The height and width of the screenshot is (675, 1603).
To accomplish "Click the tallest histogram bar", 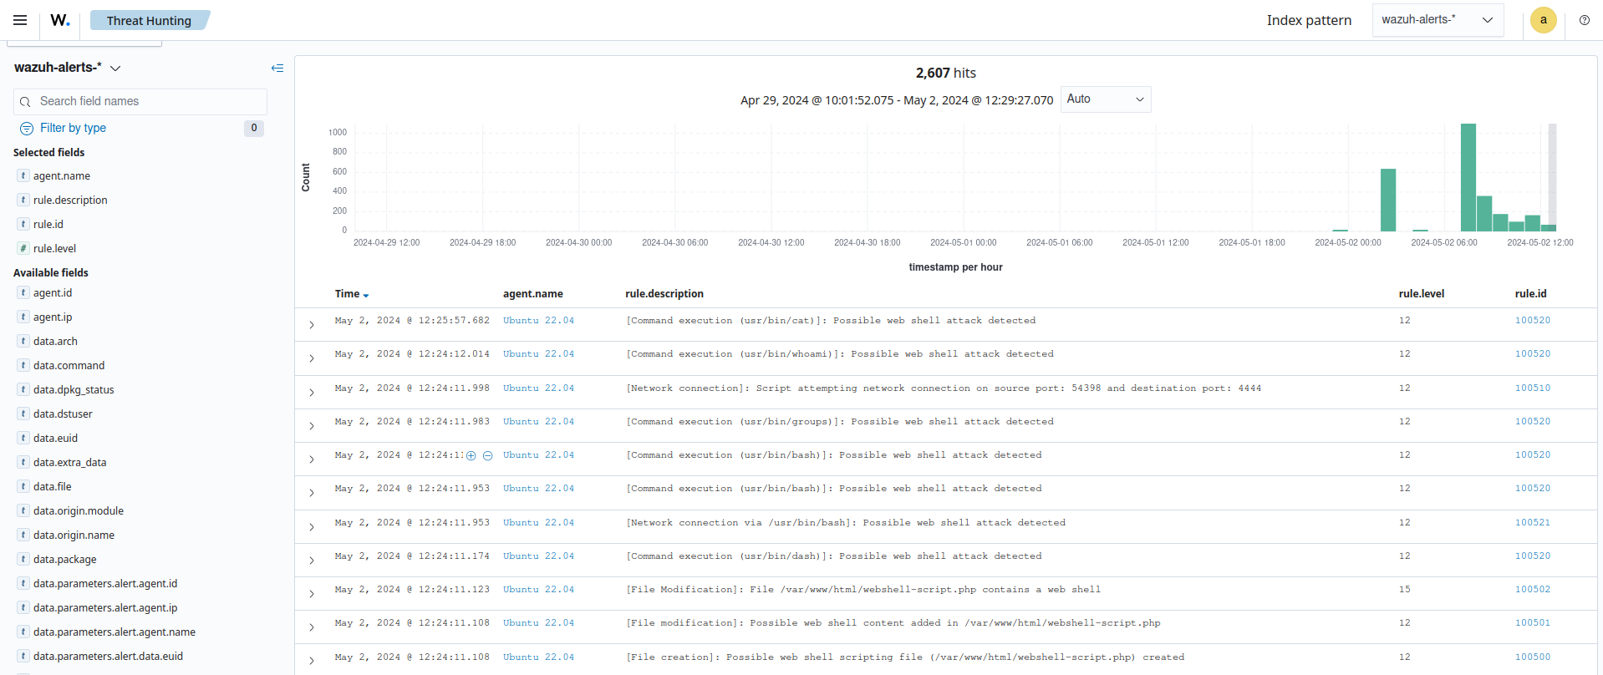I will tap(1468, 177).
